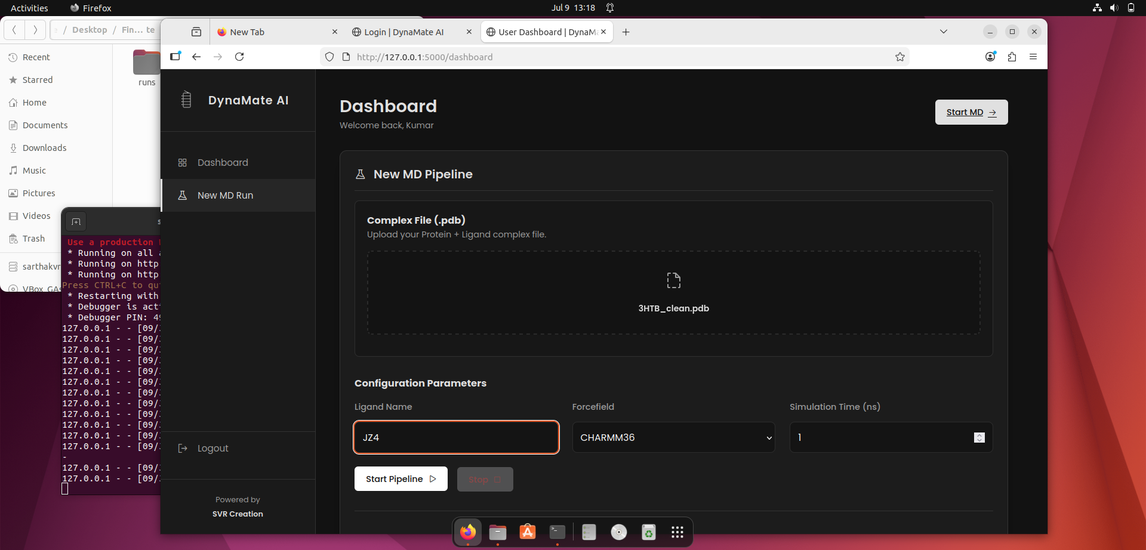Open the Forcefield CHARMM36 dropdown
The height and width of the screenshot is (550, 1146).
point(673,437)
